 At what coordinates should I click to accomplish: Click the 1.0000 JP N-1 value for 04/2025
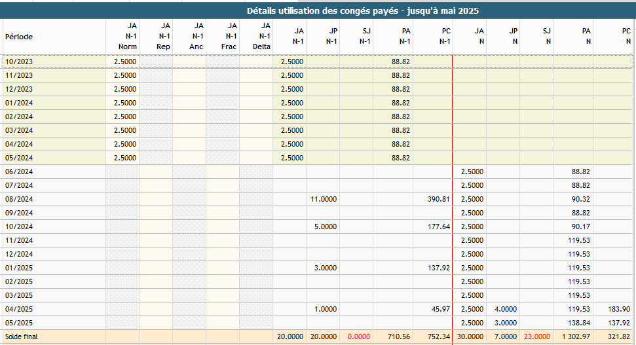pos(326,310)
